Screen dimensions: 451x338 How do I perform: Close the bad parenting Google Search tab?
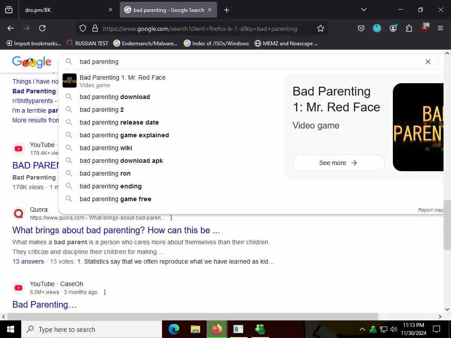pos(210,10)
